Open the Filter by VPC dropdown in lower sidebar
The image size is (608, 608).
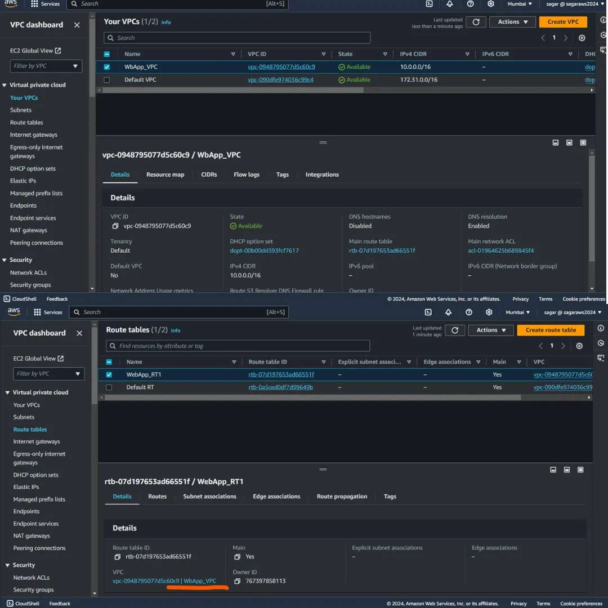pyautogui.click(x=48, y=374)
